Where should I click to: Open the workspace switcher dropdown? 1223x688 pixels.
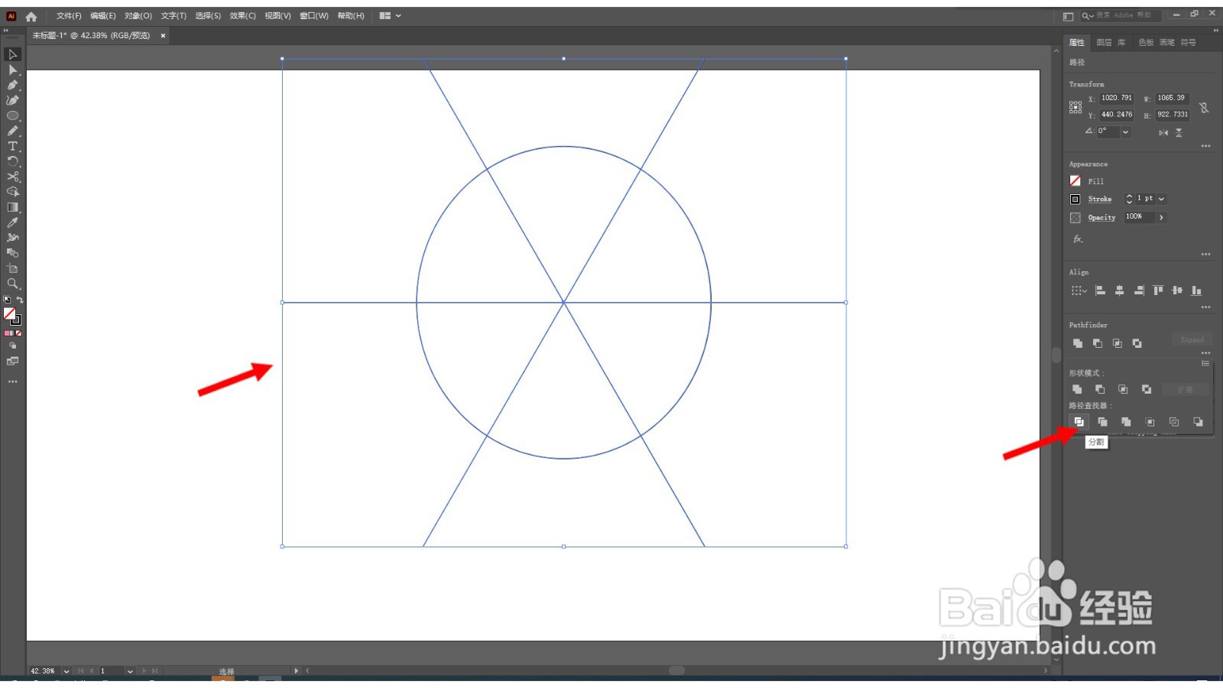(x=390, y=15)
